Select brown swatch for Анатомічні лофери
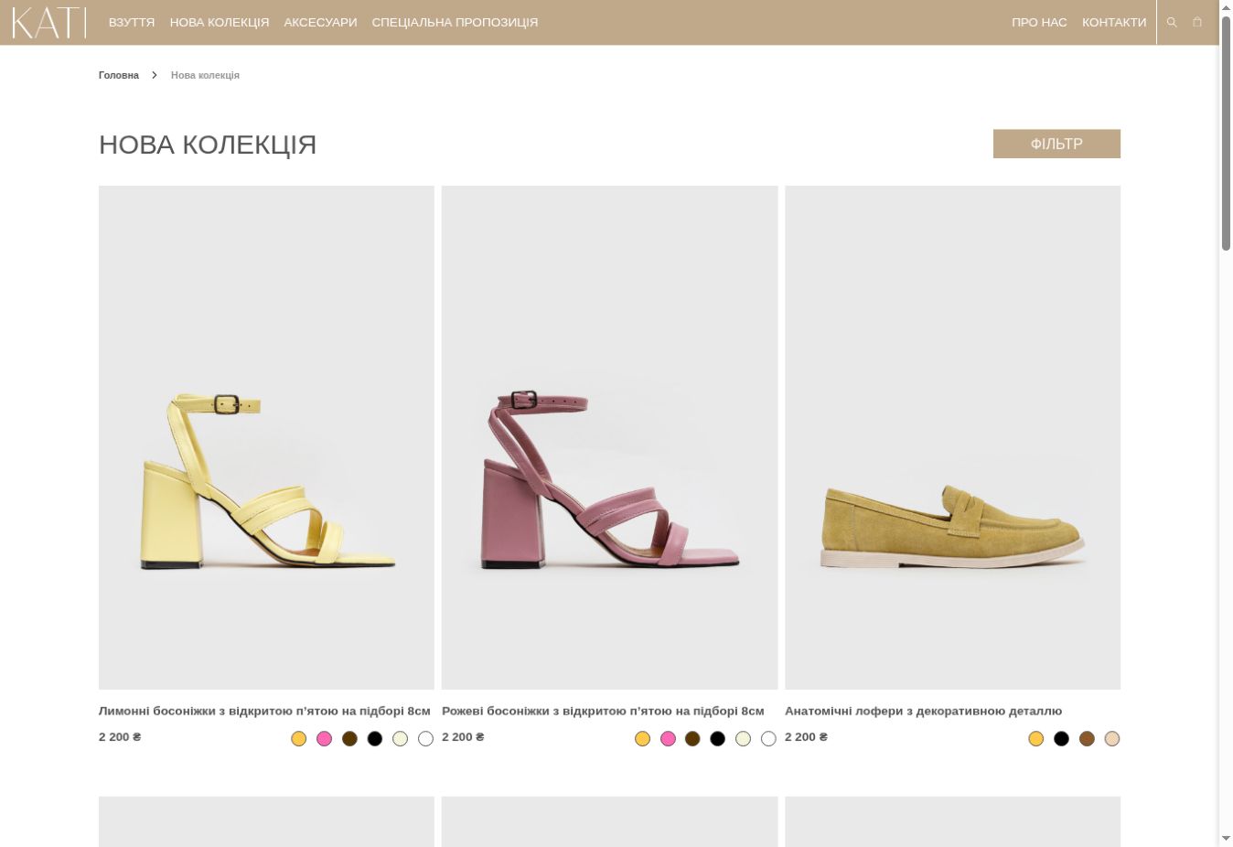Screen dimensions: 1233x847 pyautogui.click(x=1087, y=739)
